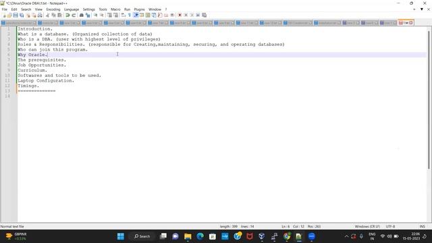
Task: Place cursor at the "Introduction." line
Action: pos(35,28)
